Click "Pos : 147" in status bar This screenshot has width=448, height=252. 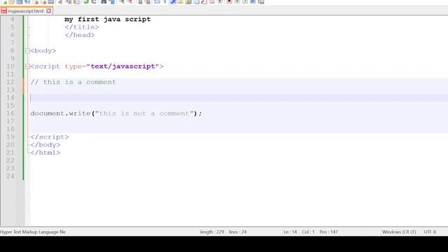[x=328, y=232]
